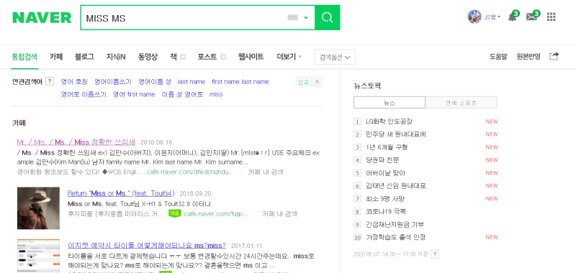
Task: Click related search miss
Action: pyautogui.click(x=216, y=94)
